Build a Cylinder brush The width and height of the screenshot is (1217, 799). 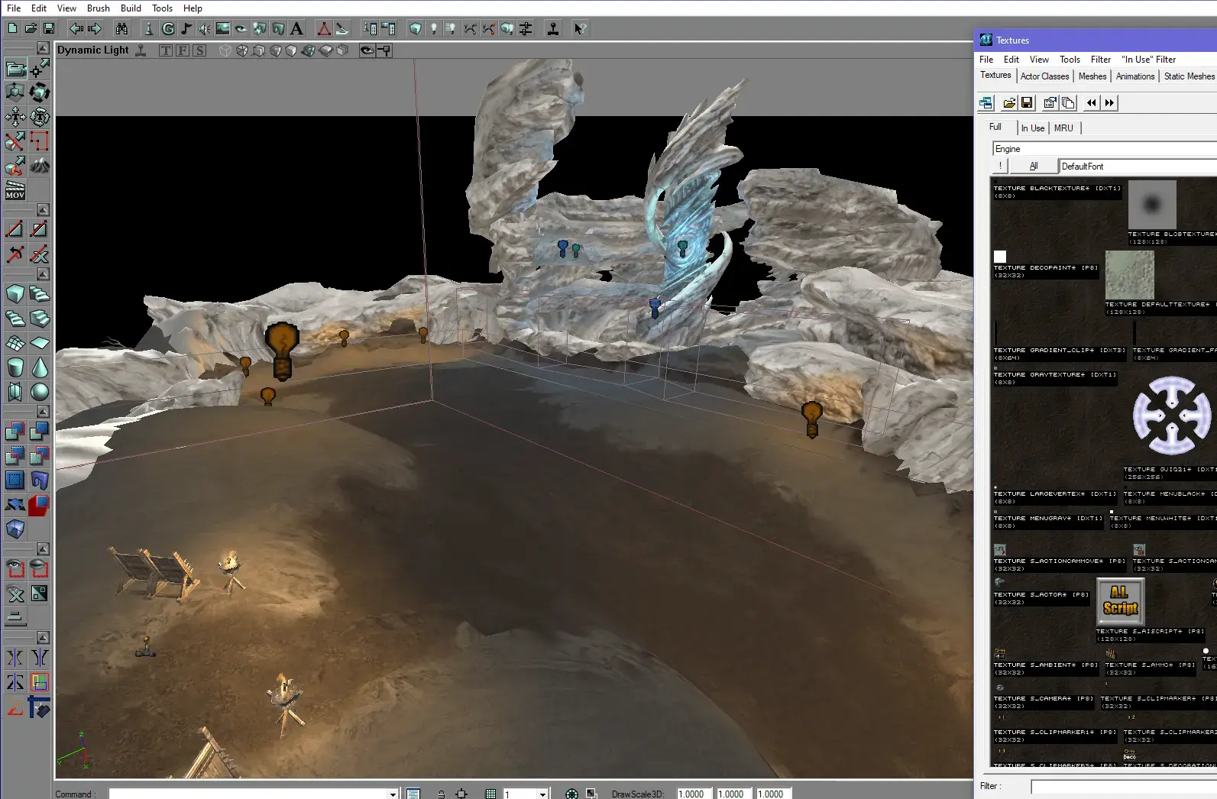point(15,367)
